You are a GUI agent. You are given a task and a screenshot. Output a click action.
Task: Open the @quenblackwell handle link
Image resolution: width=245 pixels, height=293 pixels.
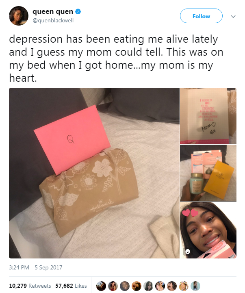coord(53,20)
